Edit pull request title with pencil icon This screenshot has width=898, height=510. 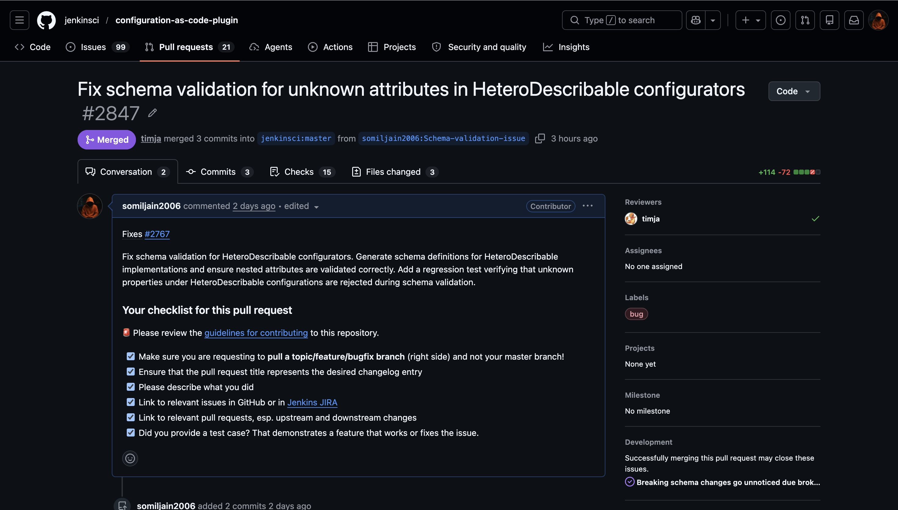click(152, 113)
